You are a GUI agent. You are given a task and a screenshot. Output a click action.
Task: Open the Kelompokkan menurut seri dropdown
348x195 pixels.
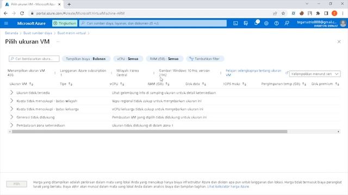[x=315, y=74]
